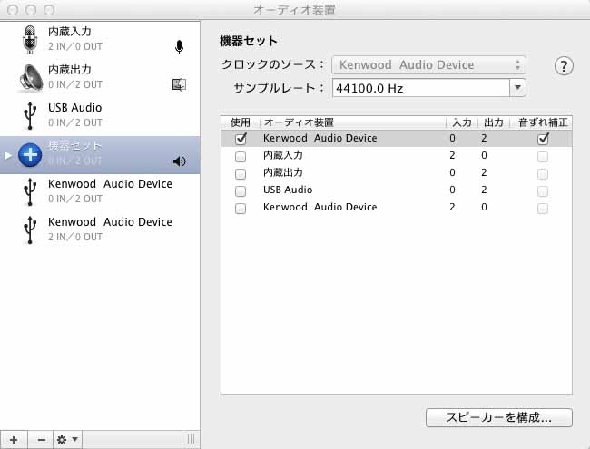
Task: Check 使用 for USB Audio row
Action: [x=241, y=191]
